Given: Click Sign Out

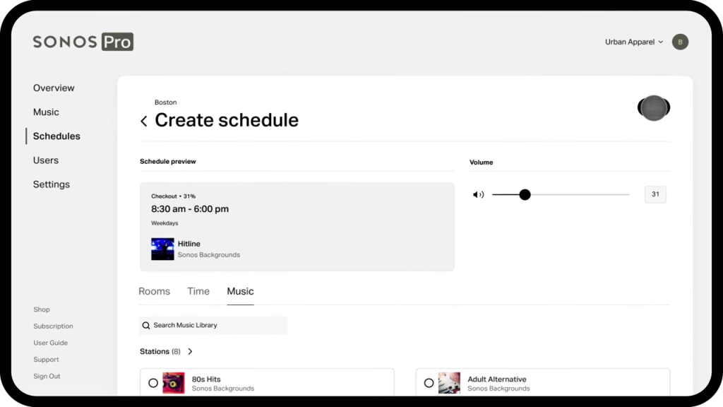Looking at the screenshot, I should tap(47, 376).
